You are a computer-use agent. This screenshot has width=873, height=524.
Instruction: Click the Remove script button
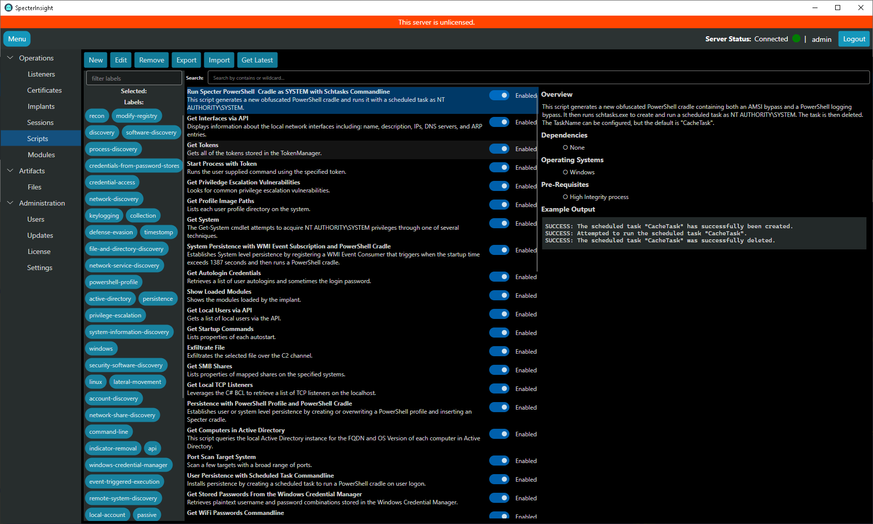[x=152, y=60]
